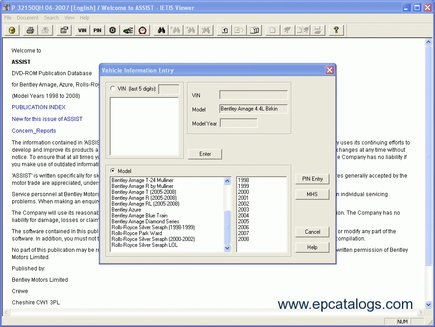Click the greyed stamp toolbar icon

318,30
